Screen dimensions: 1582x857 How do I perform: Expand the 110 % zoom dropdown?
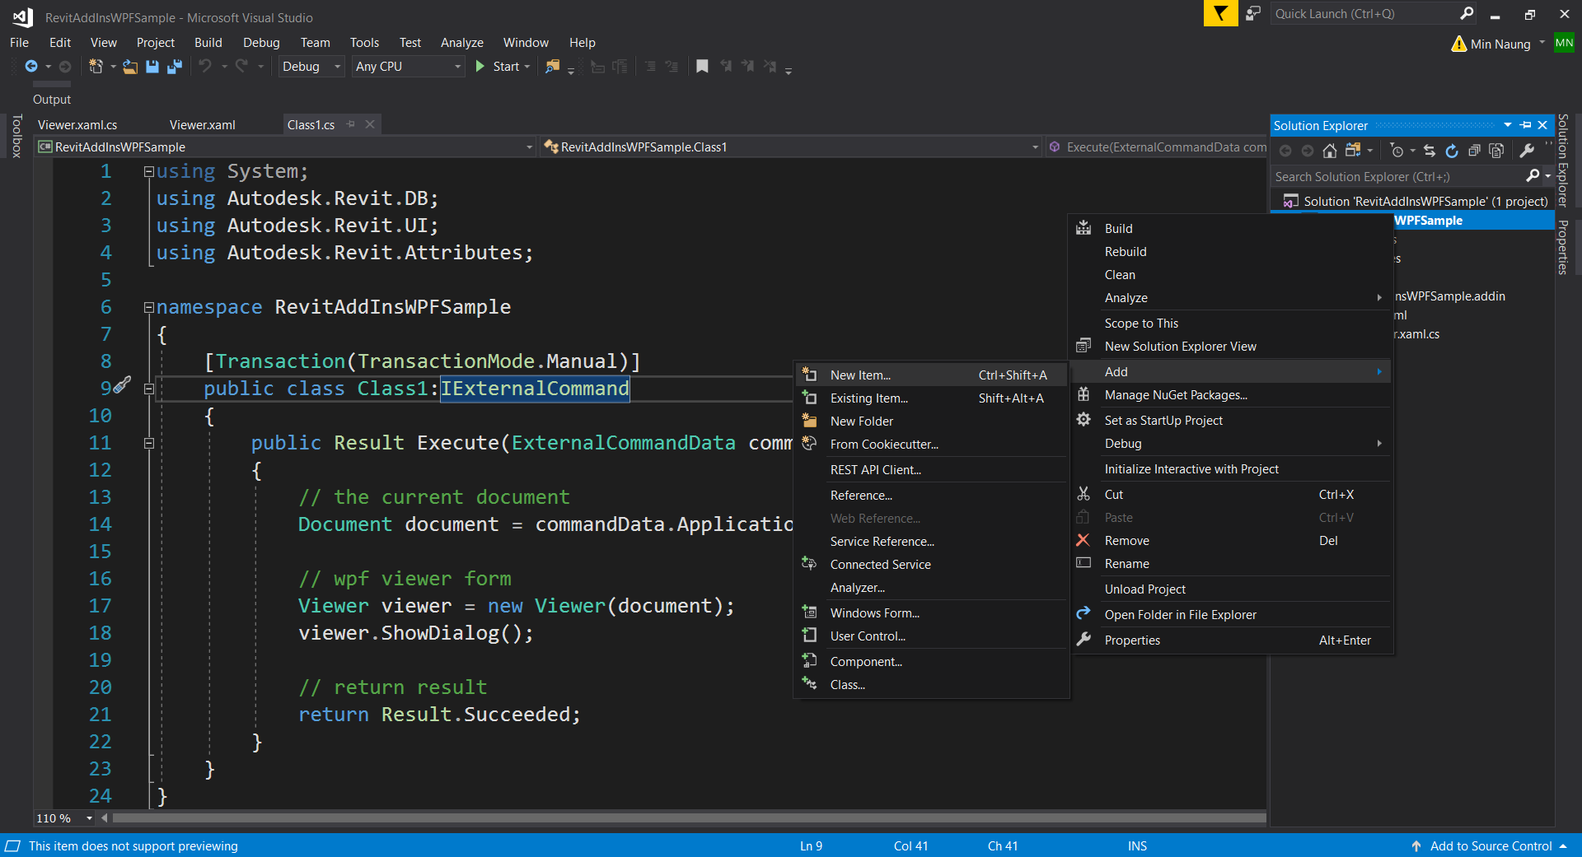click(x=89, y=818)
